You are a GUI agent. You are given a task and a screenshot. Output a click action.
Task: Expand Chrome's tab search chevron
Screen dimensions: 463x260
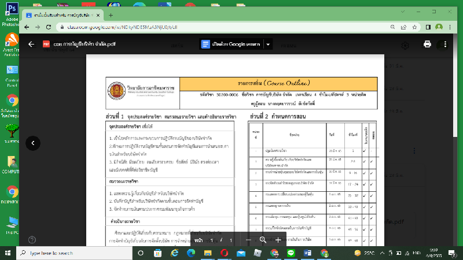tap(402, 13)
